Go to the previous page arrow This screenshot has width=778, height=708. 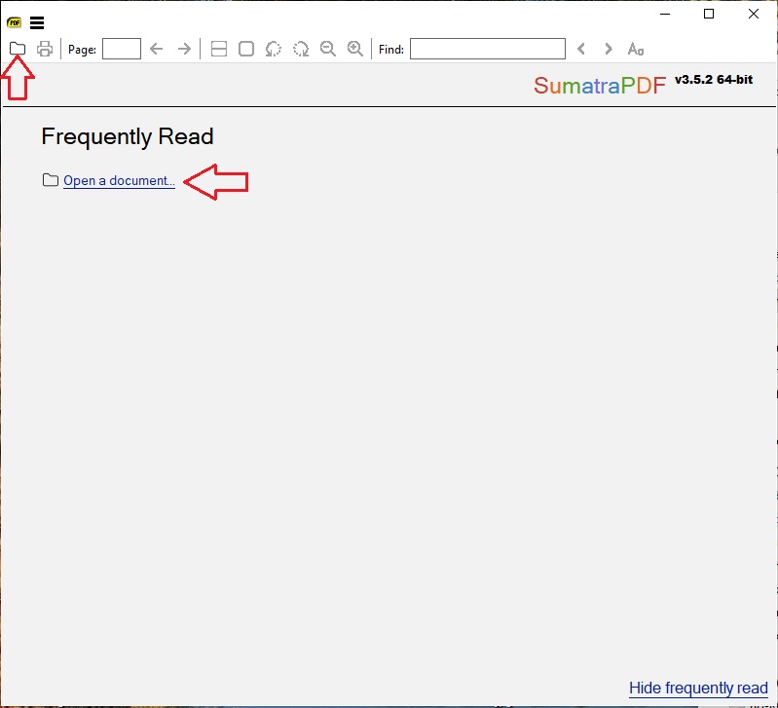pyautogui.click(x=157, y=49)
